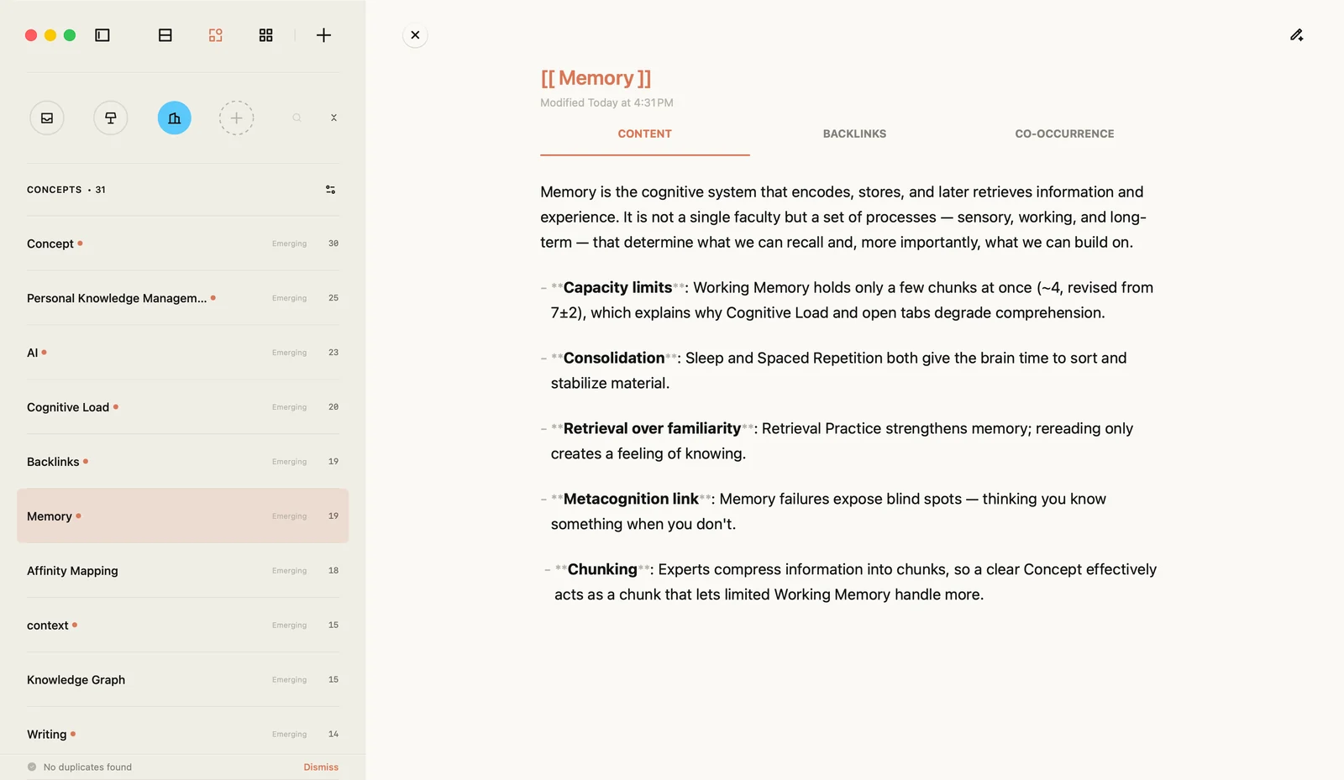Image resolution: width=1344 pixels, height=780 pixels.
Task: Click the Consolidation bullet heading
Action: pos(614,359)
